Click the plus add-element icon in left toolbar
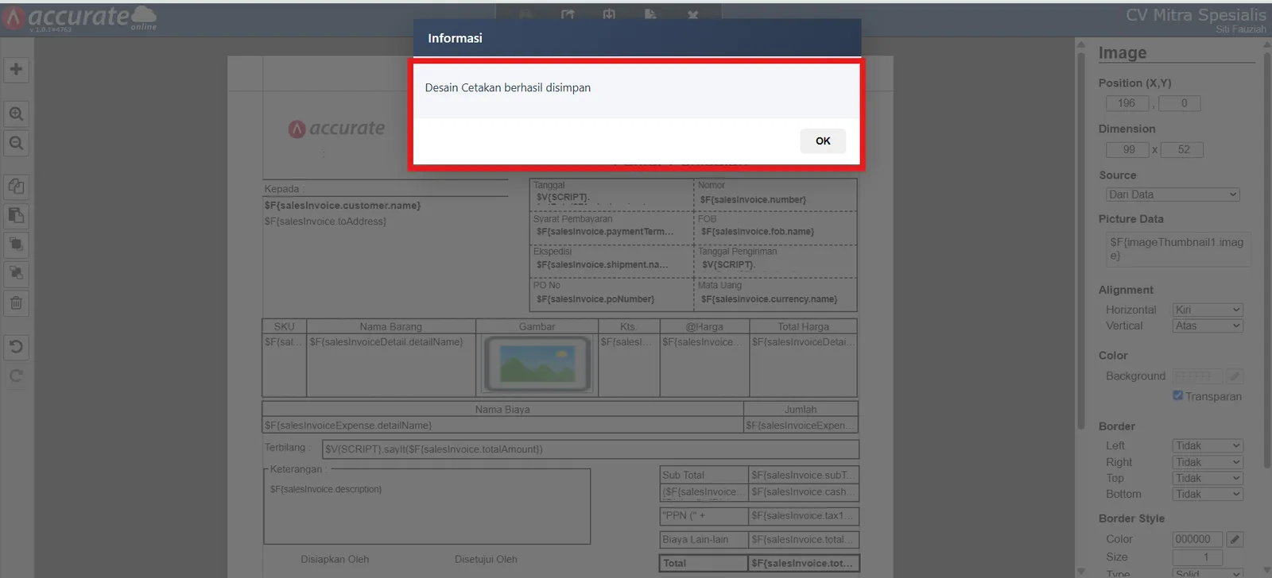 point(16,69)
